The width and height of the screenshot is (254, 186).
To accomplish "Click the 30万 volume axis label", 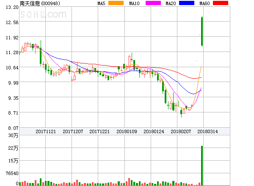I will point(13,135).
